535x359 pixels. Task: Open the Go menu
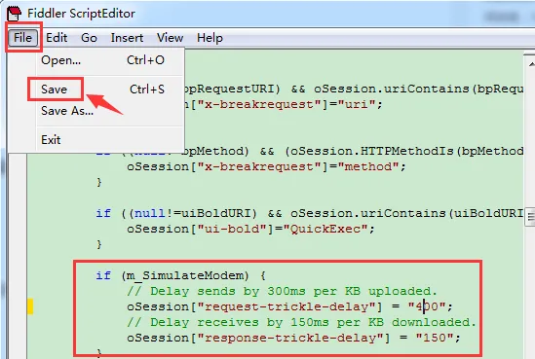89,38
